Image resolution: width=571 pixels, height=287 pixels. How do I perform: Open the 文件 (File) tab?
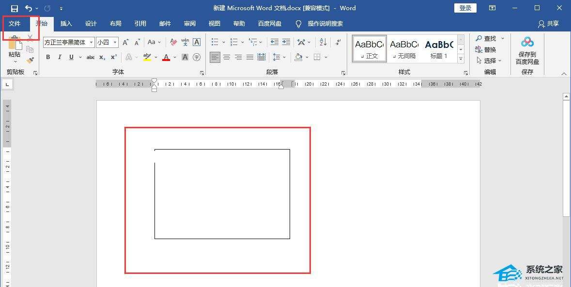[15, 24]
